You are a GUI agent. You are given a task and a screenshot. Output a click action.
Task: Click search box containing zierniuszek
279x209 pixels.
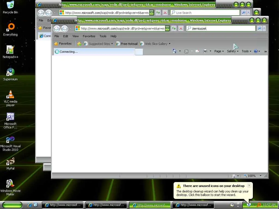(x=221, y=28)
